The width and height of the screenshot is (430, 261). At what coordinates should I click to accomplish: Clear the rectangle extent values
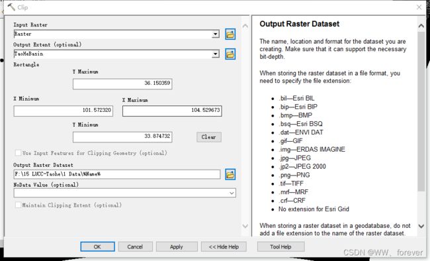tap(208, 137)
